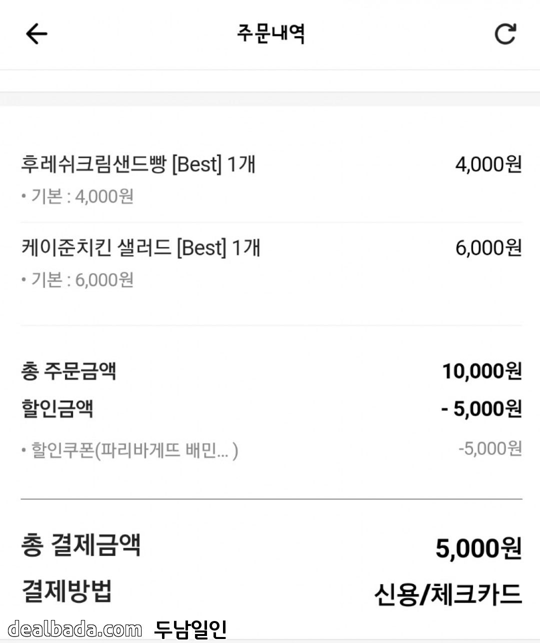Image resolution: width=540 pixels, height=643 pixels.
Task: Tap the 4,000원 item price
Action: (x=488, y=164)
